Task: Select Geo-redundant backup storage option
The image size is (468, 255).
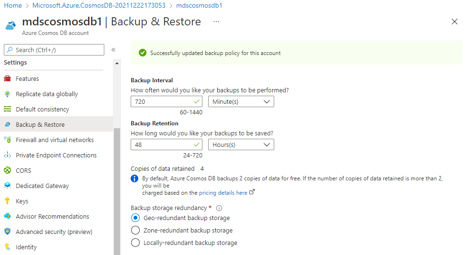Action: (x=135, y=218)
